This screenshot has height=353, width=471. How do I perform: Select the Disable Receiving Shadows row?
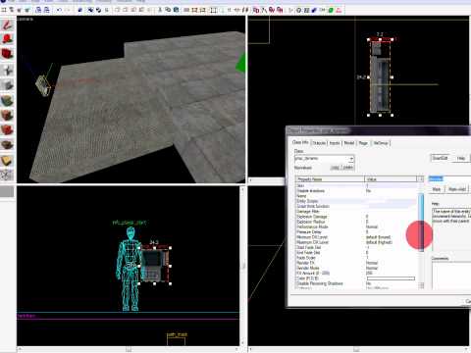click(x=356, y=283)
